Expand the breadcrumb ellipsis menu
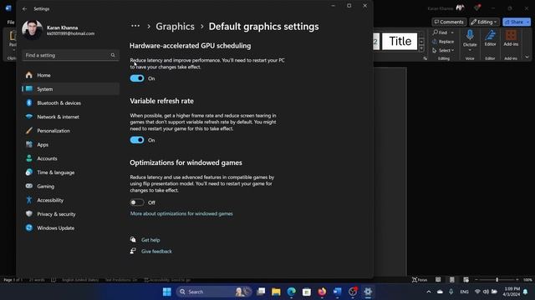The width and height of the screenshot is (535, 300). tap(135, 26)
